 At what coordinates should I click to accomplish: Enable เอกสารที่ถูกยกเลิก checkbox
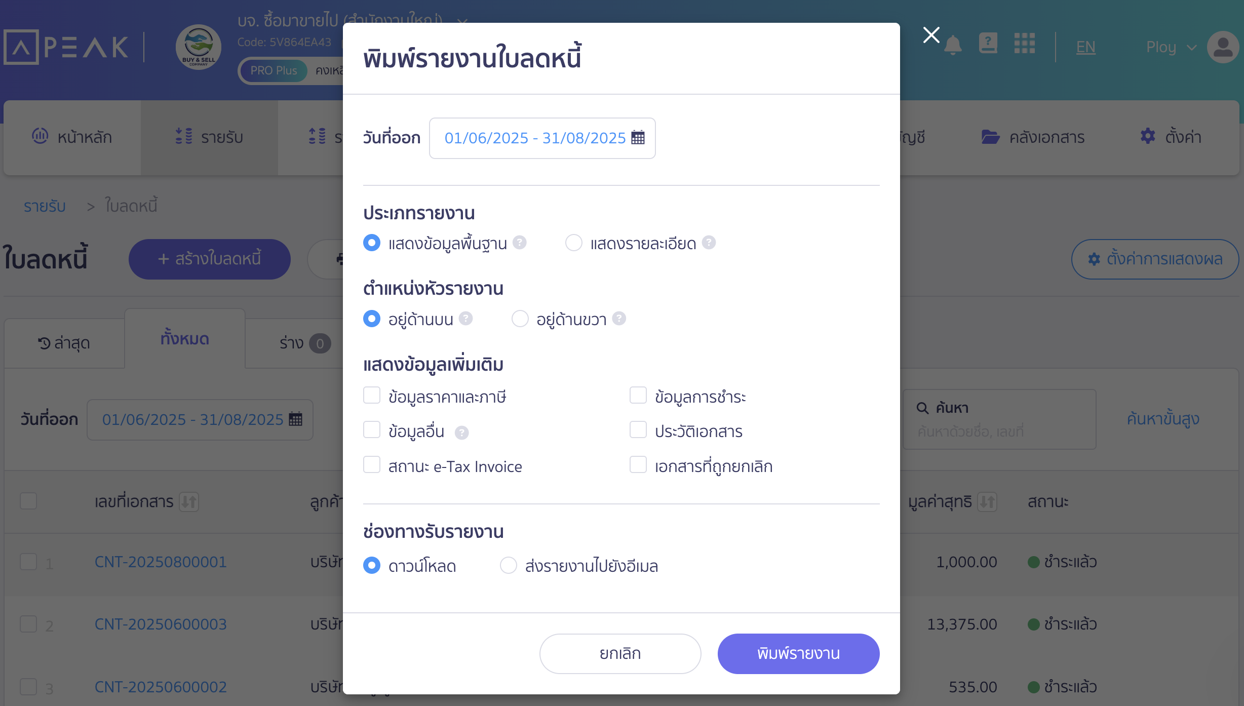(x=638, y=465)
